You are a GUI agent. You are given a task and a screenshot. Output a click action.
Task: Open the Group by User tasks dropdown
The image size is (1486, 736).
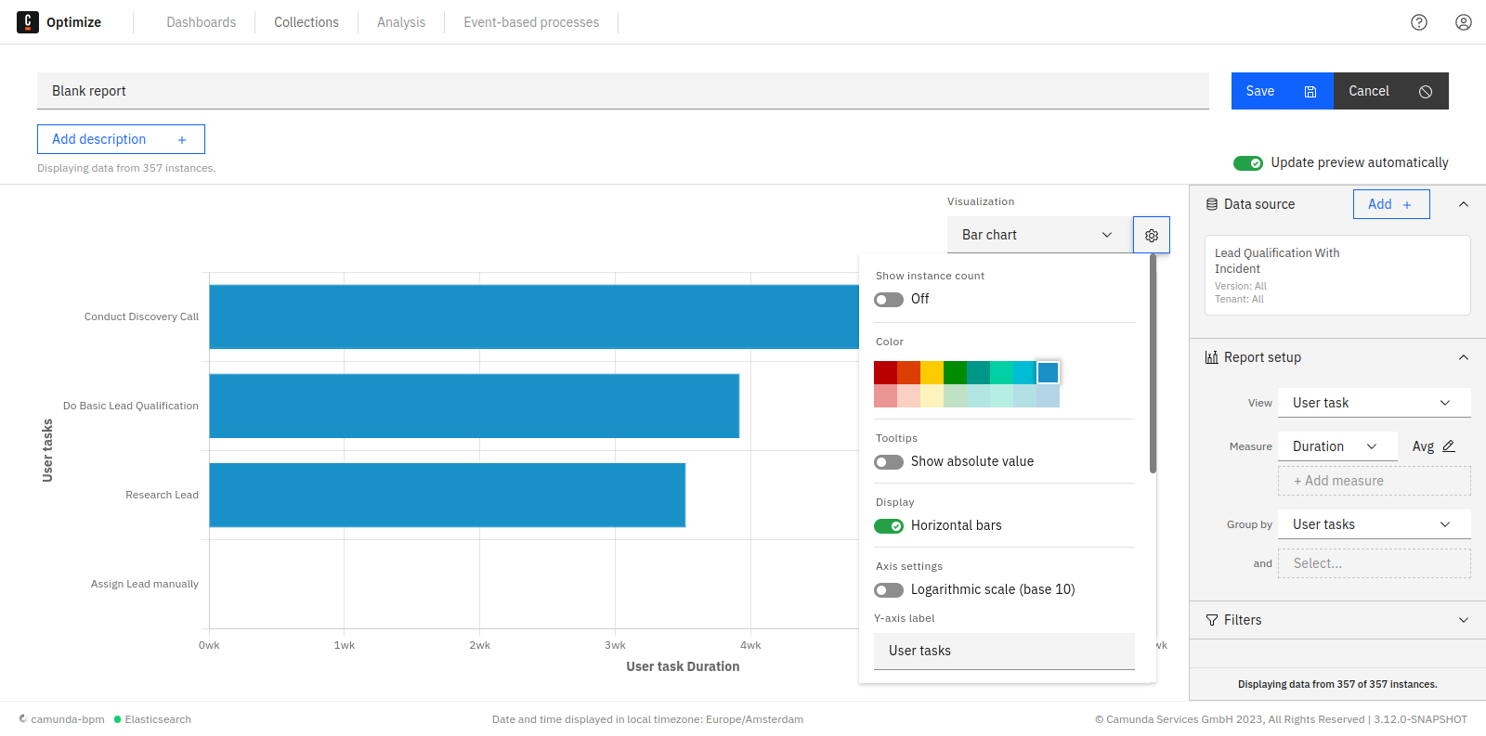click(x=1373, y=524)
